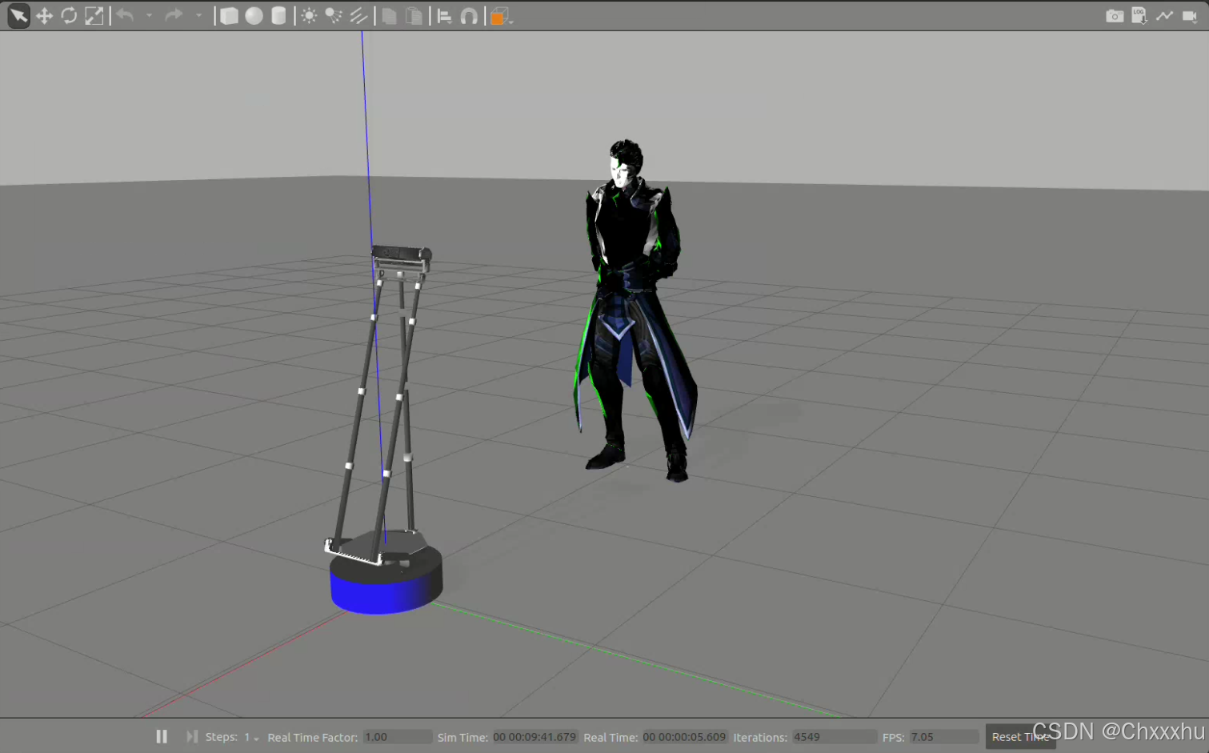Open the plot graph icon

1164,16
